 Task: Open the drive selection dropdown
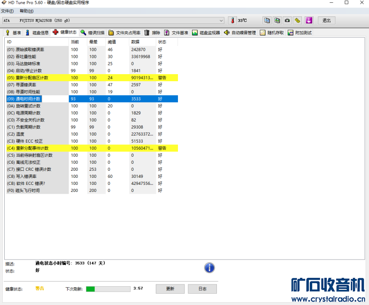(x=113, y=21)
